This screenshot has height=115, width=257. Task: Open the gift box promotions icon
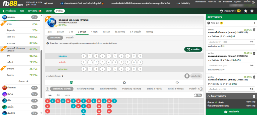point(252,11)
